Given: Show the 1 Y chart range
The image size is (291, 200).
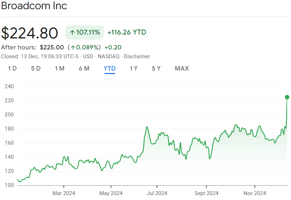Looking at the screenshot, I should pyautogui.click(x=133, y=68).
